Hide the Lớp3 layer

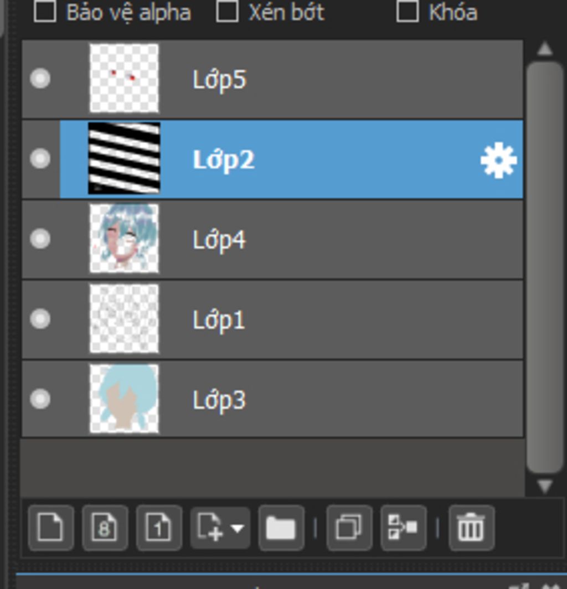(40, 399)
